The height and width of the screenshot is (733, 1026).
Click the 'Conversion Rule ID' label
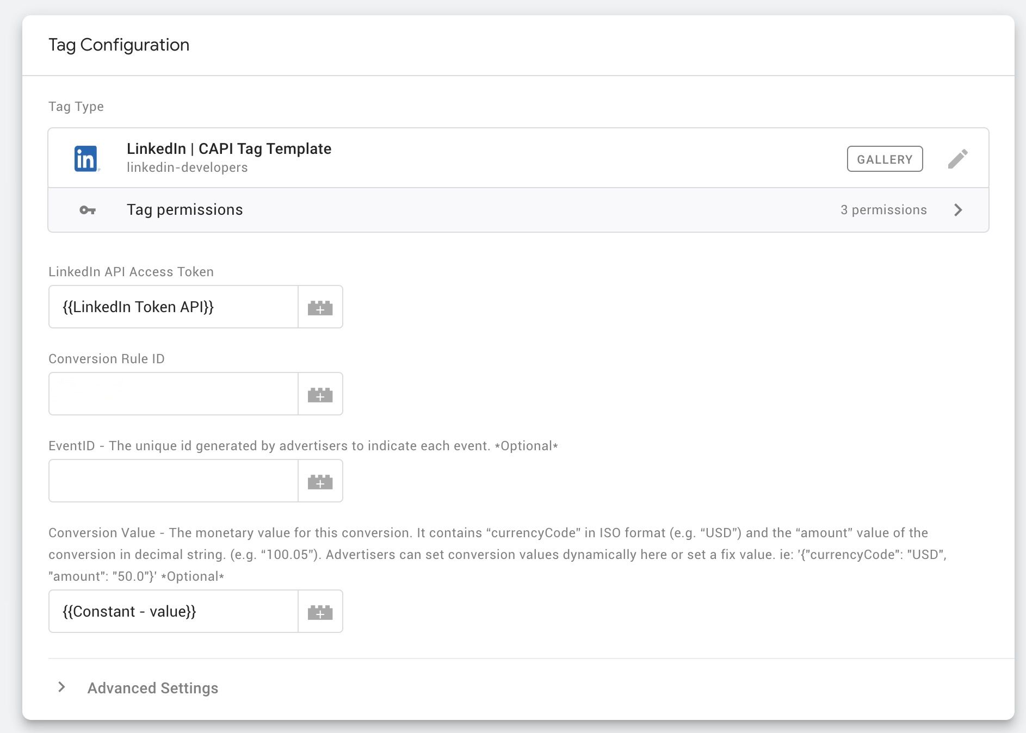[x=107, y=359]
